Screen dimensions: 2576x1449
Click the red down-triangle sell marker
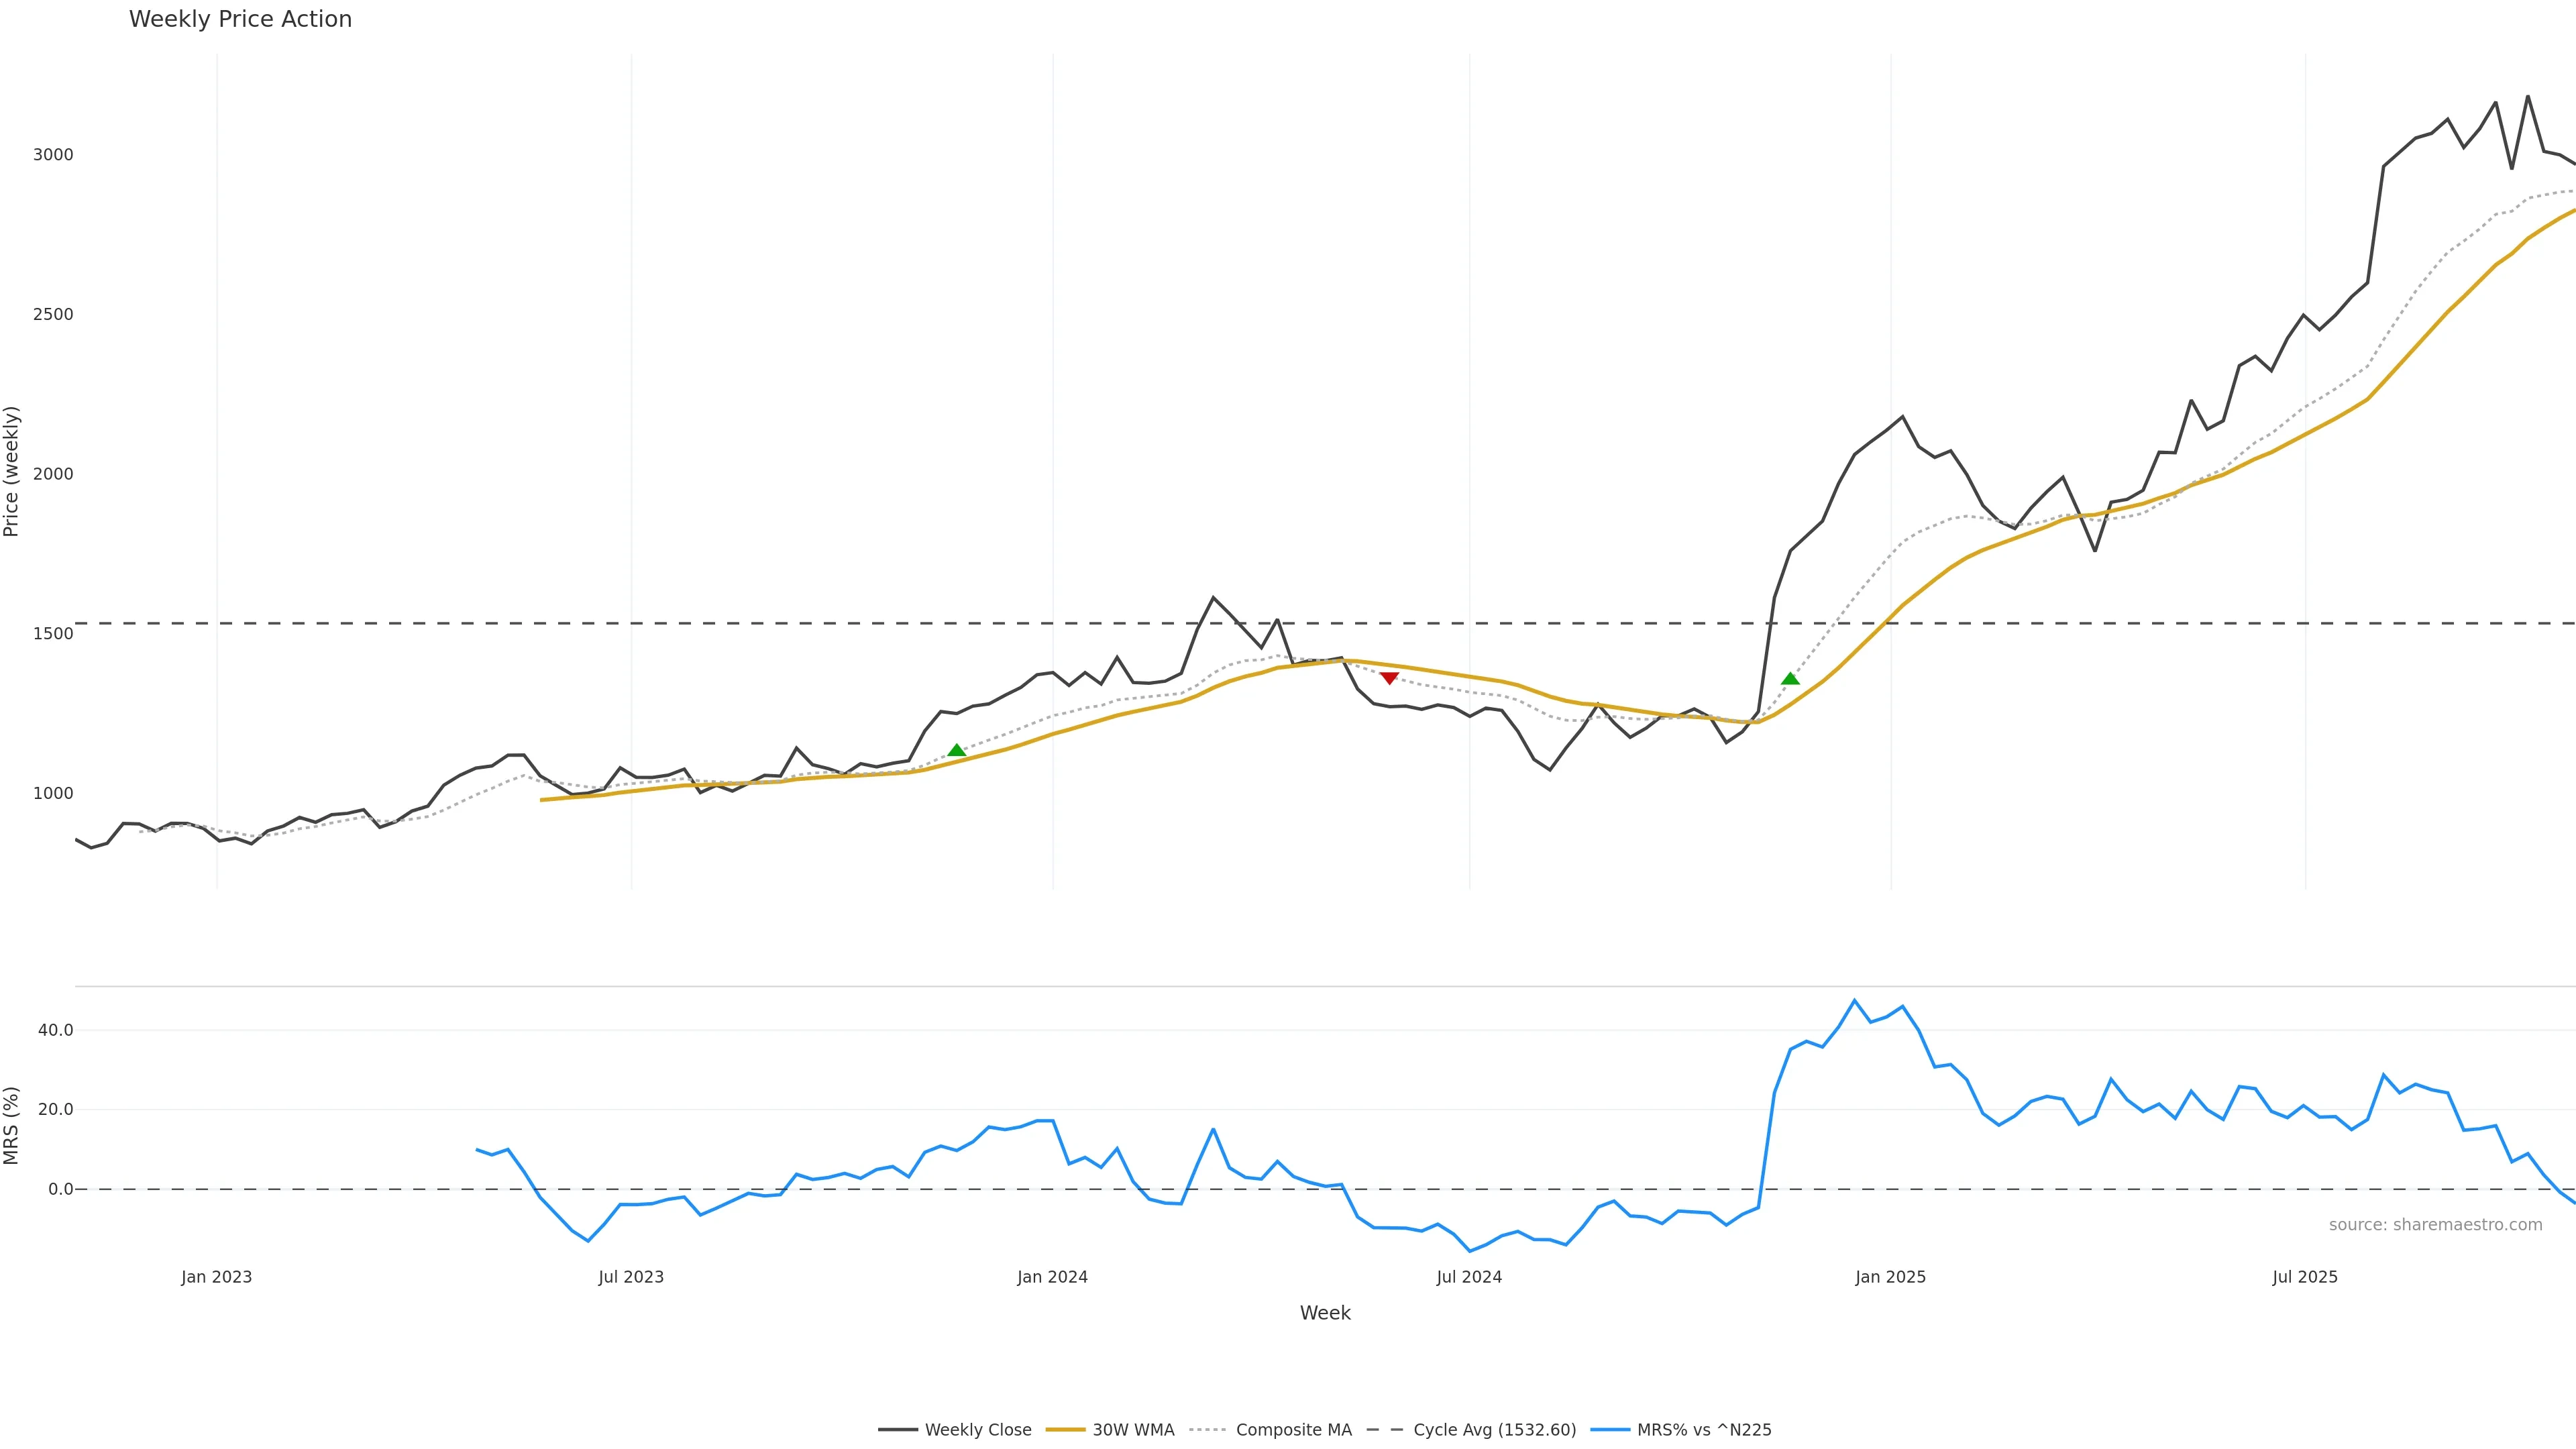[1389, 678]
